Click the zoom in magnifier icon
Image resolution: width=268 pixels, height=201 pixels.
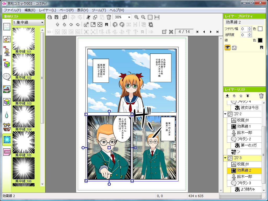tap(136, 17)
